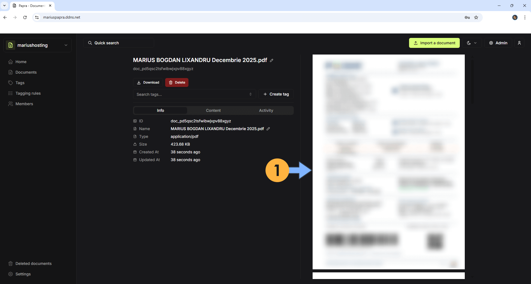The width and height of the screenshot is (531, 284).
Task: Open the Tags section
Action: pyautogui.click(x=20, y=83)
